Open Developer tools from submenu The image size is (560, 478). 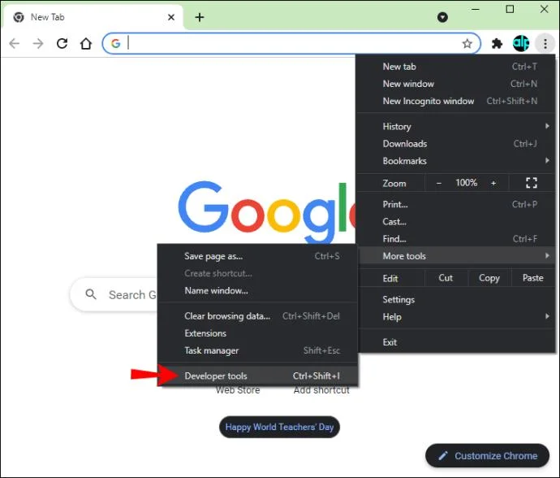(x=257, y=376)
